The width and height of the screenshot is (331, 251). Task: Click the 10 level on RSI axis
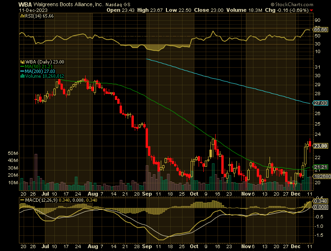point(317,52)
